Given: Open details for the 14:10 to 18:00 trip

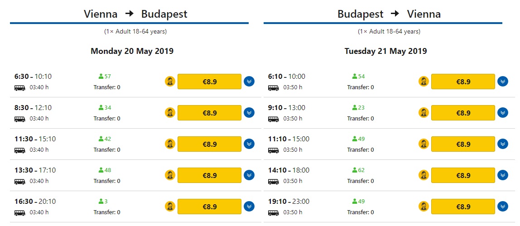Looking at the screenshot, I should (x=503, y=175).
